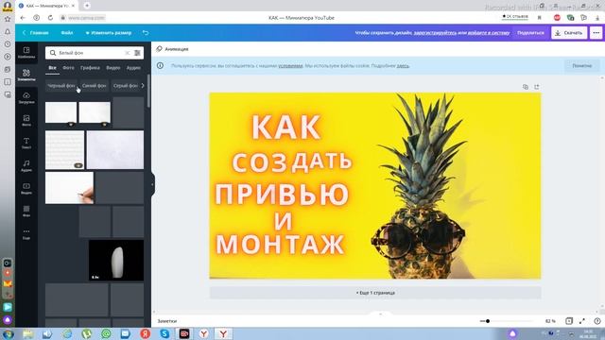Switch to the 'Фото' tab
Viewport: 605px width, 340px height.
point(68,68)
